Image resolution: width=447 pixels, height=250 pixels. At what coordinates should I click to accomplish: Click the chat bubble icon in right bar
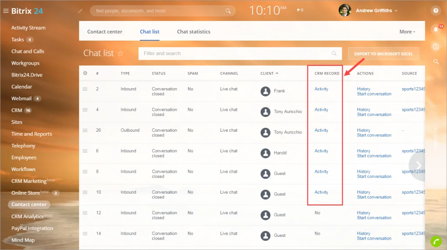[436, 46]
